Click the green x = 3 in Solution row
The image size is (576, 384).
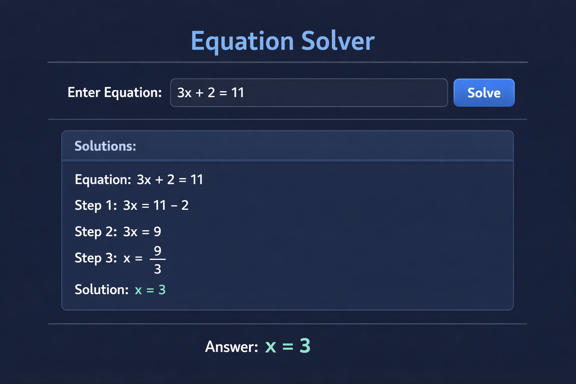coord(150,289)
